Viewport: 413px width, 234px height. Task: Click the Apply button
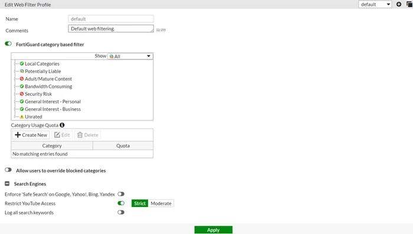tap(214, 230)
